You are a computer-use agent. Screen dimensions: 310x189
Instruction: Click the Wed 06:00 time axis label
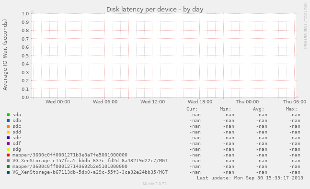[105, 102]
